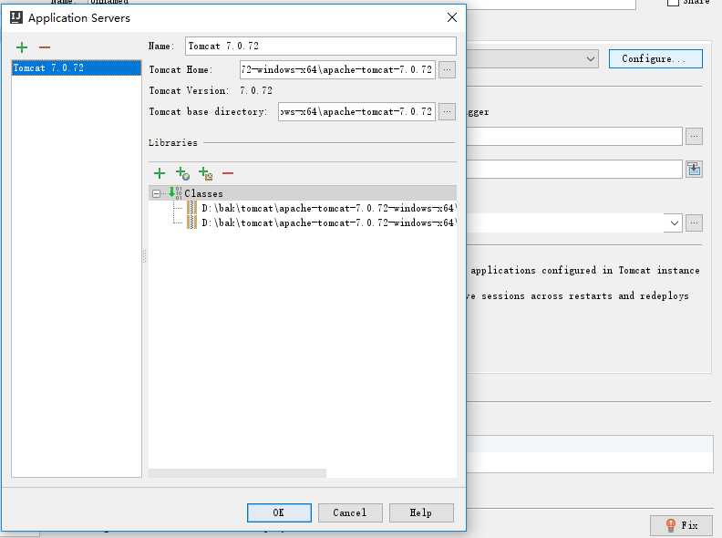Toggle Share checkbox in background window

coord(673,2)
